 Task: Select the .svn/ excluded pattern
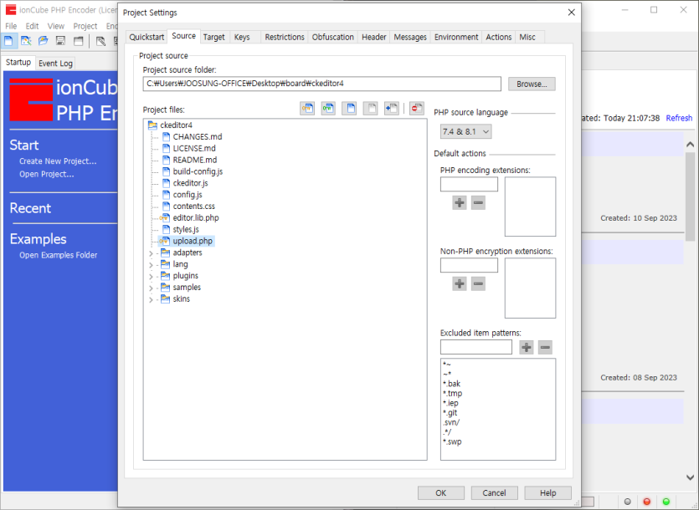tap(451, 422)
